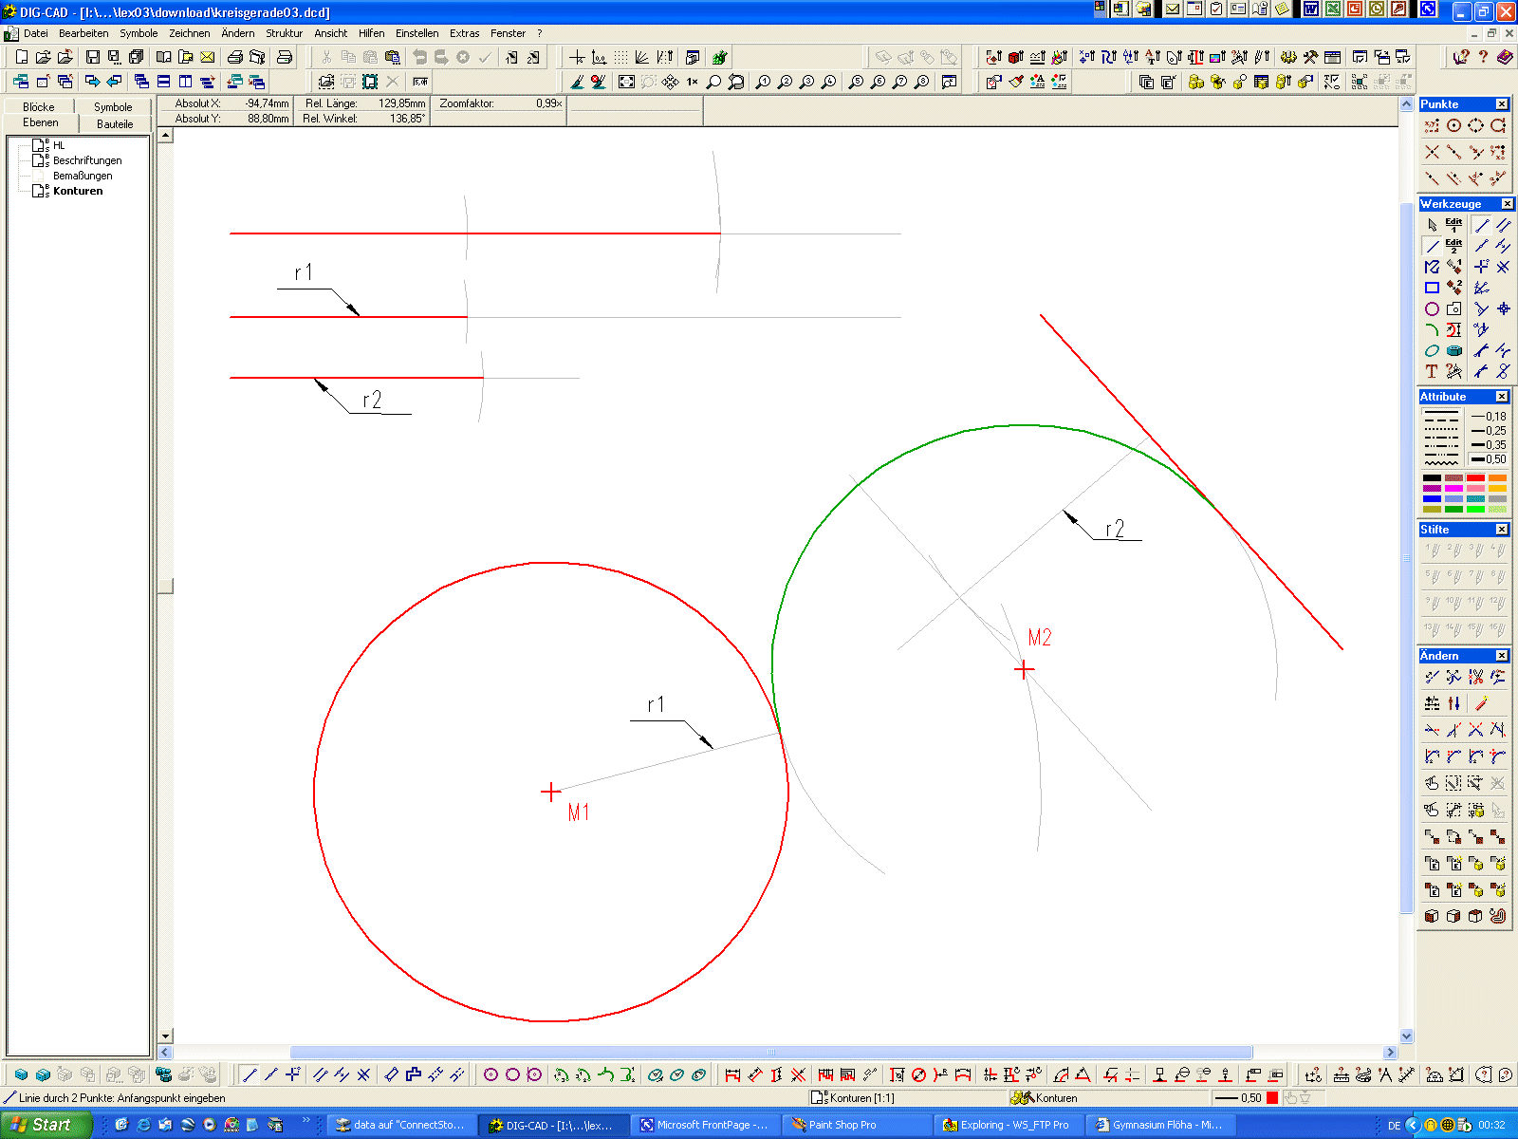Click the save (floppy disk) icon

(92, 58)
